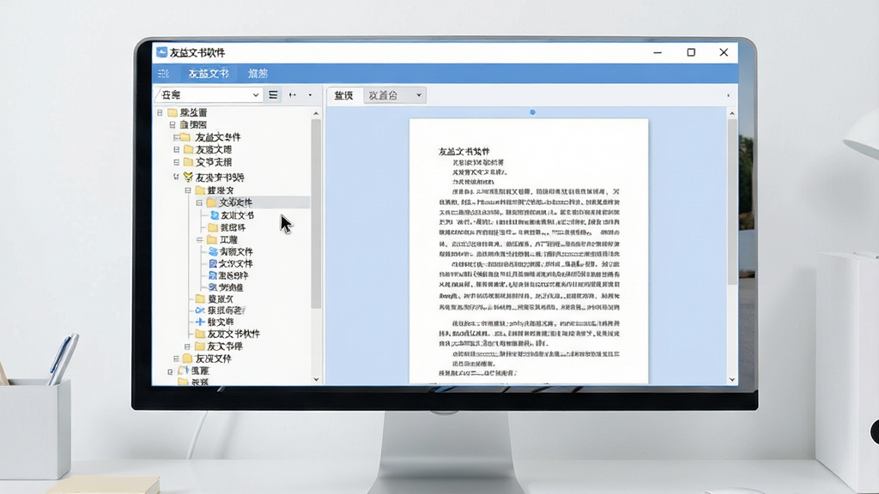Open the blue document directly under highlighted folder
The image size is (879, 494).
click(215, 215)
